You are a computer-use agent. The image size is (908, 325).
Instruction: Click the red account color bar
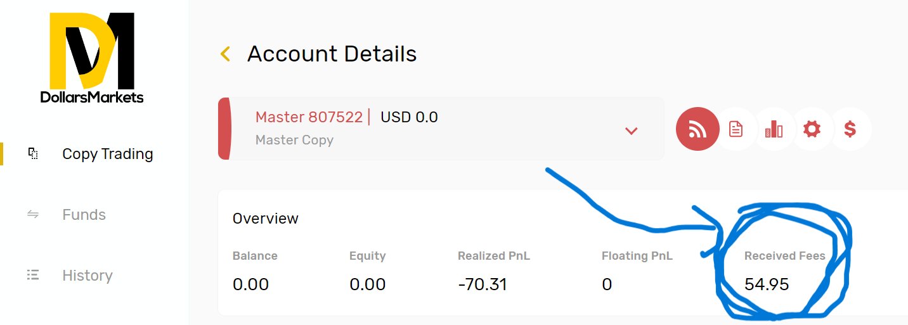[x=224, y=128]
